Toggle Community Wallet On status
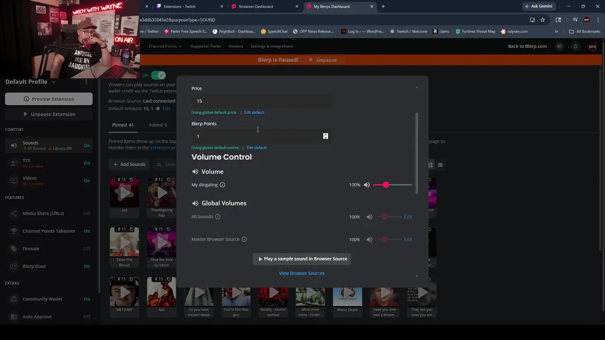Viewport: 605px width, 340px height. tap(86, 299)
